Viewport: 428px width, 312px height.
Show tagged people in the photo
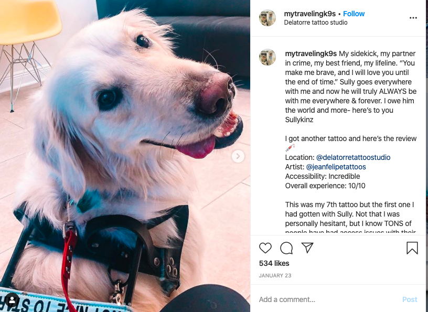(12, 300)
